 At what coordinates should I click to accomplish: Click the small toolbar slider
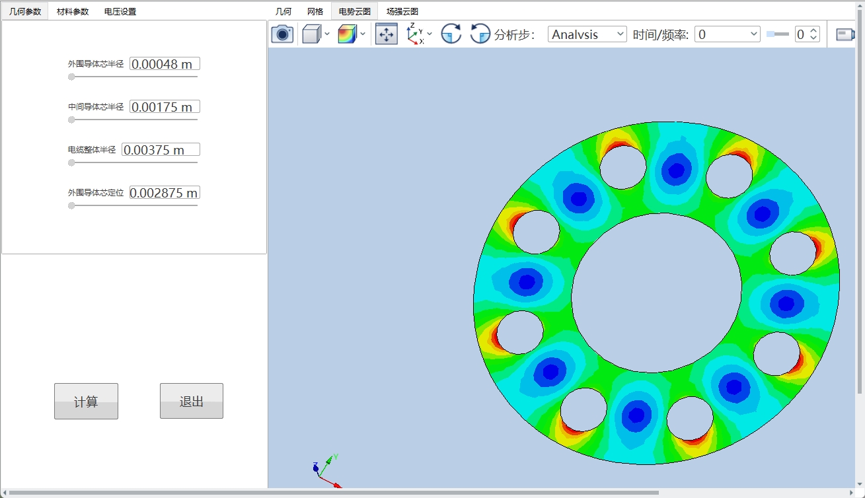click(x=778, y=34)
